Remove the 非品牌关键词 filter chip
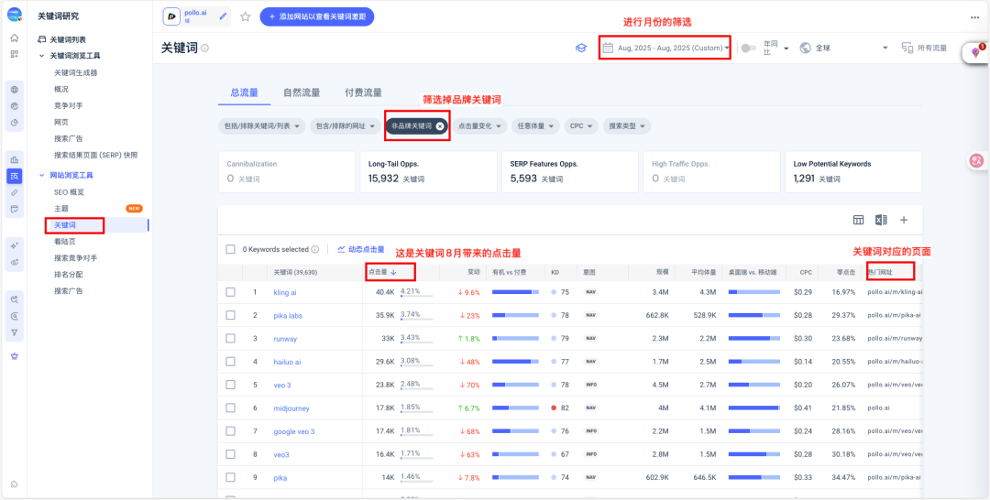990x500 pixels. pyautogui.click(x=440, y=126)
